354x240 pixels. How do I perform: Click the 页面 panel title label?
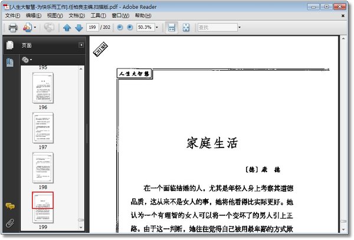click(27, 45)
